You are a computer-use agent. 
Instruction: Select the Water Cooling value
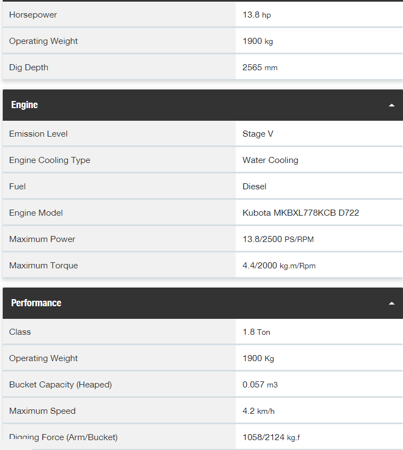point(270,160)
